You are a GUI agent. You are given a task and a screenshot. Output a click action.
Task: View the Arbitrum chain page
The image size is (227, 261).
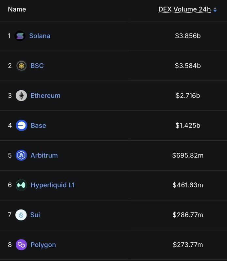44,155
